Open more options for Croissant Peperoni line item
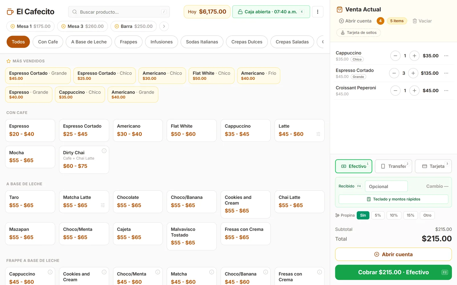Screen dimensions: 457x285 (446, 91)
